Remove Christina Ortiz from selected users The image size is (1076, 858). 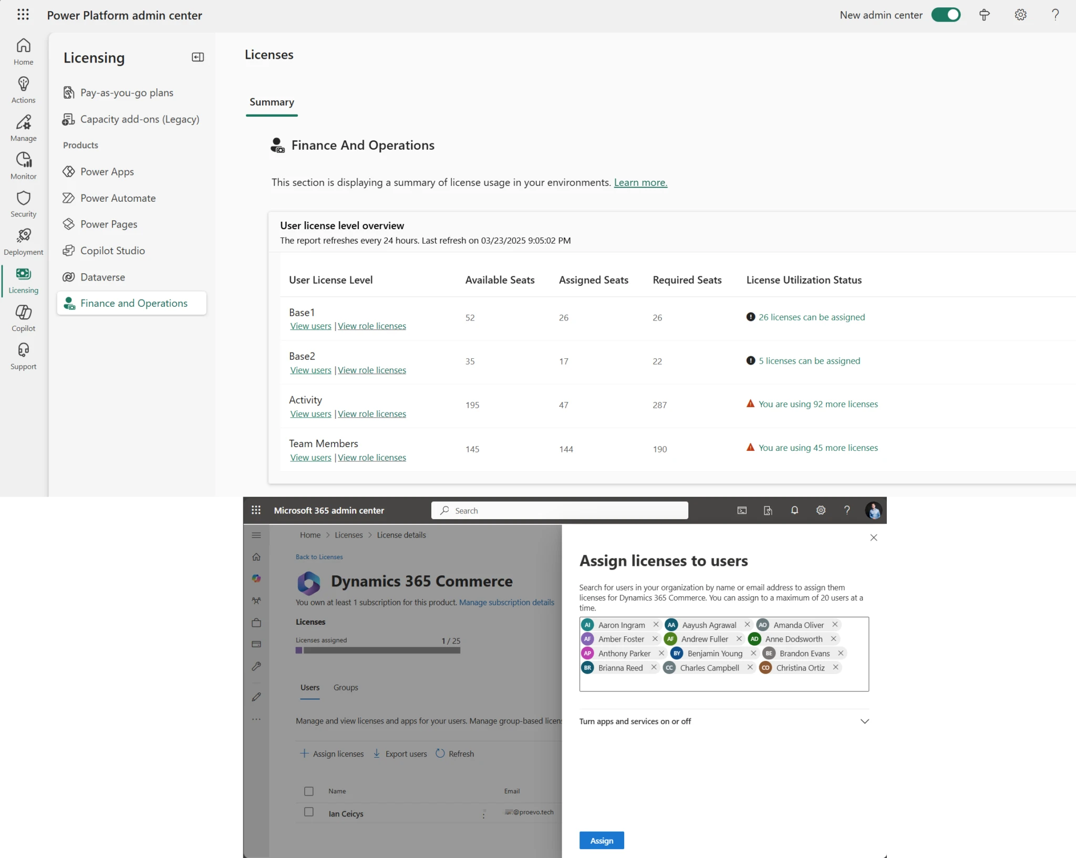tap(835, 667)
